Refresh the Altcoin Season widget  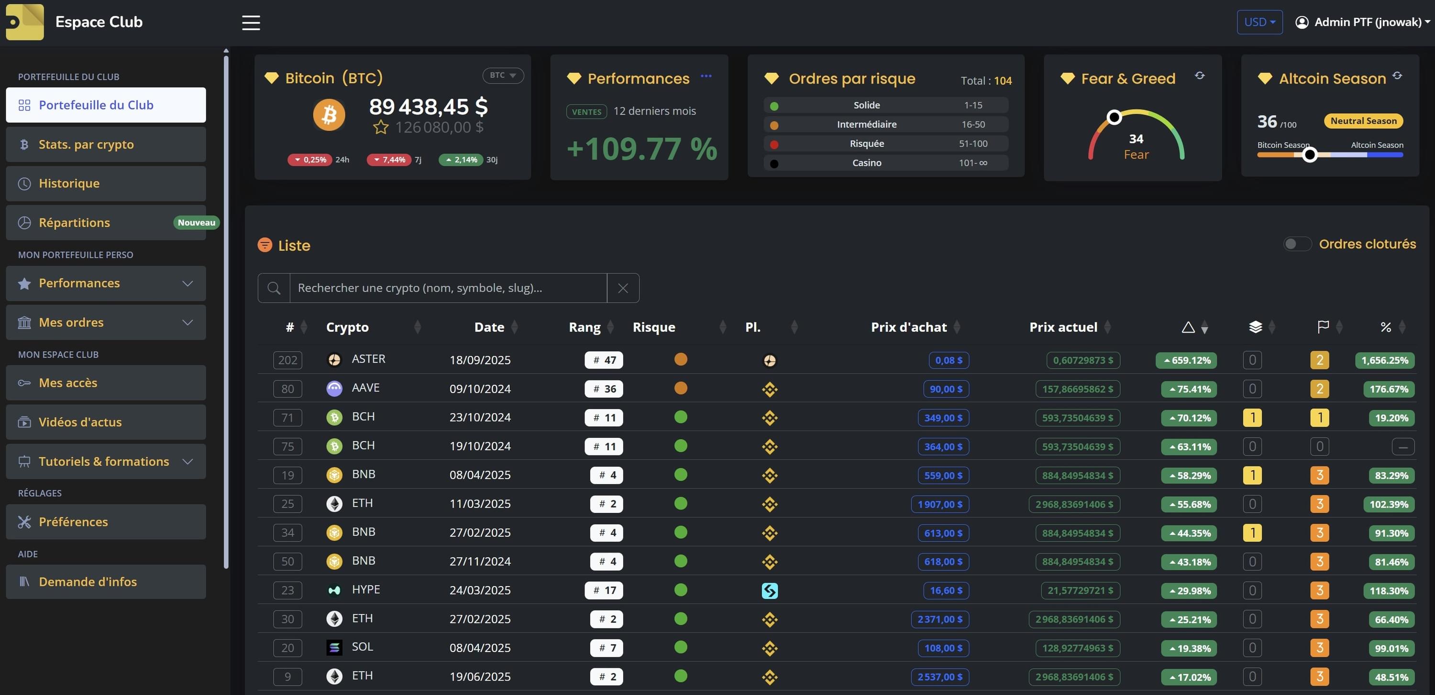(1397, 76)
